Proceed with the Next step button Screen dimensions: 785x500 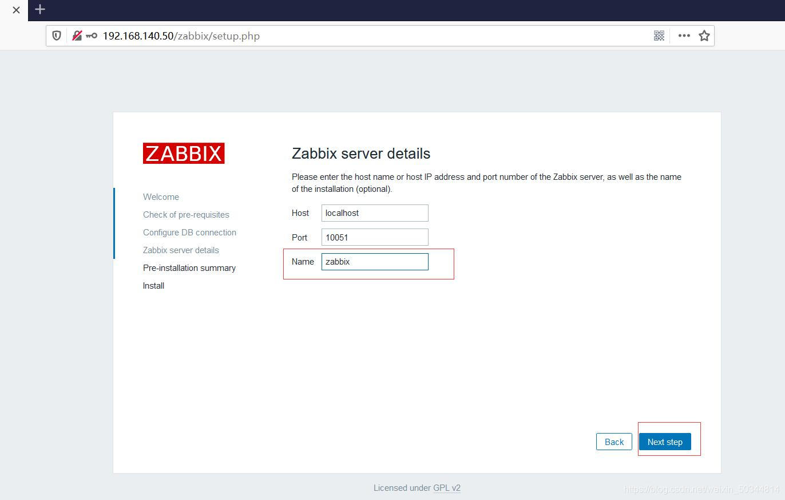(x=665, y=442)
